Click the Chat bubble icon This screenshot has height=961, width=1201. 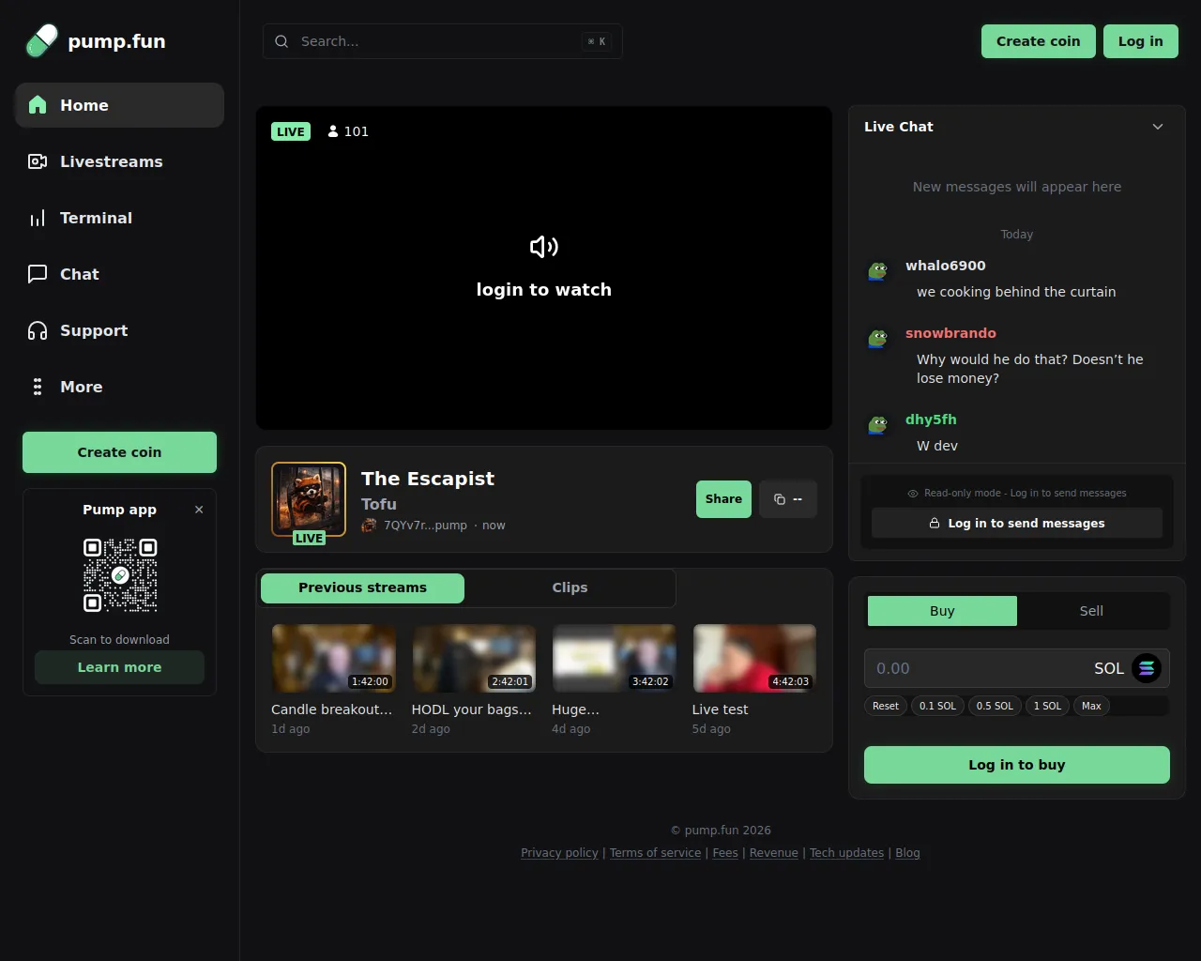click(38, 274)
